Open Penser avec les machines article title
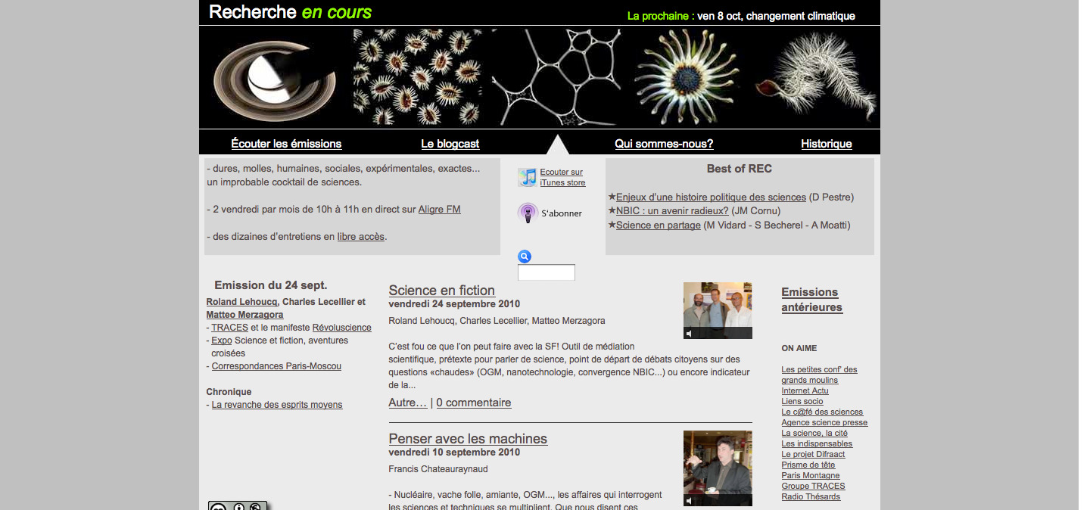This screenshot has width=1090, height=510. click(x=468, y=439)
